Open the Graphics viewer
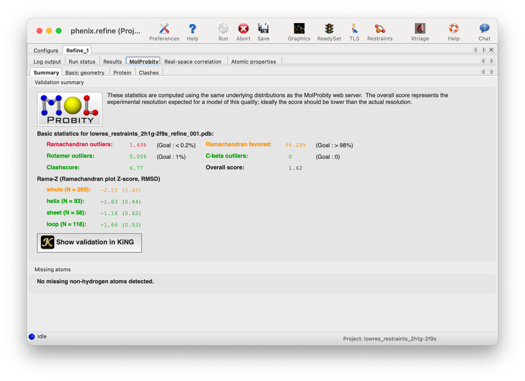 (x=299, y=32)
